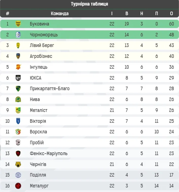Click the Чернігів team badge icon

pyautogui.click(x=18, y=164)
